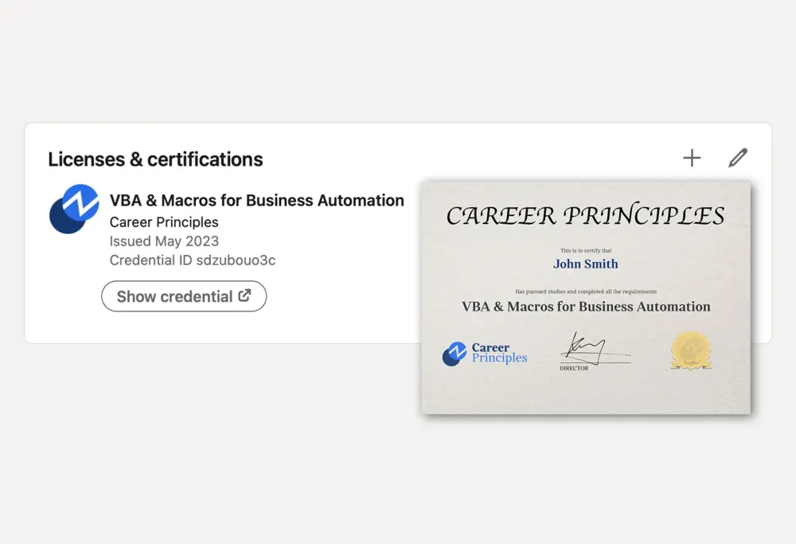Viewport: 796px width, 544px height.
Task: Click the plus icon to add a certification
Action: 692,157
